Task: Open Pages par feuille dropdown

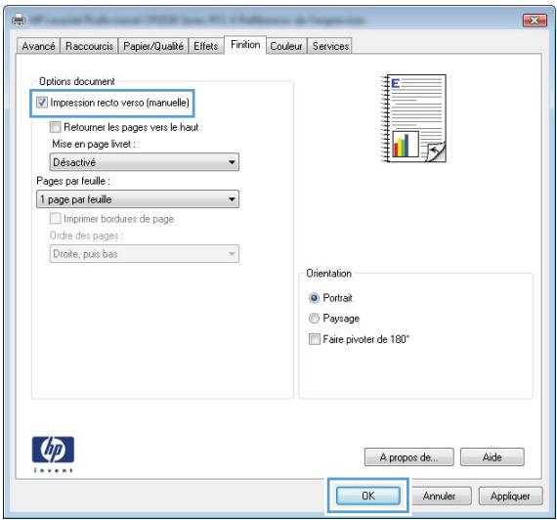Action: 138,199
